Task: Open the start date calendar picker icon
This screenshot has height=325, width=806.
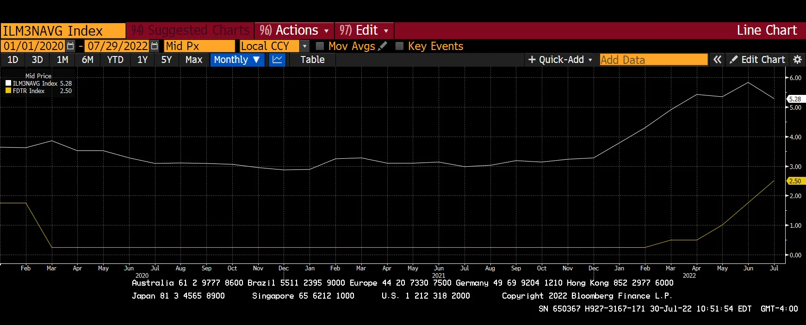Action: (x=70, y=46)
